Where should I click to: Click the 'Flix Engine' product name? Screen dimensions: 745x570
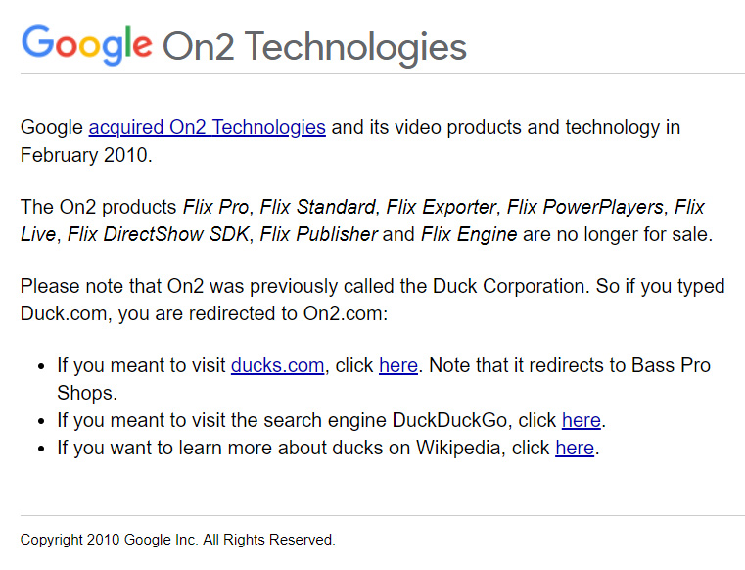click(469, 234)
